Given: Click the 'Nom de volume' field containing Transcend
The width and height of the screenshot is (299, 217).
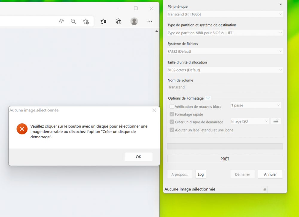Looking at the screenshot, I should (225, 87).
